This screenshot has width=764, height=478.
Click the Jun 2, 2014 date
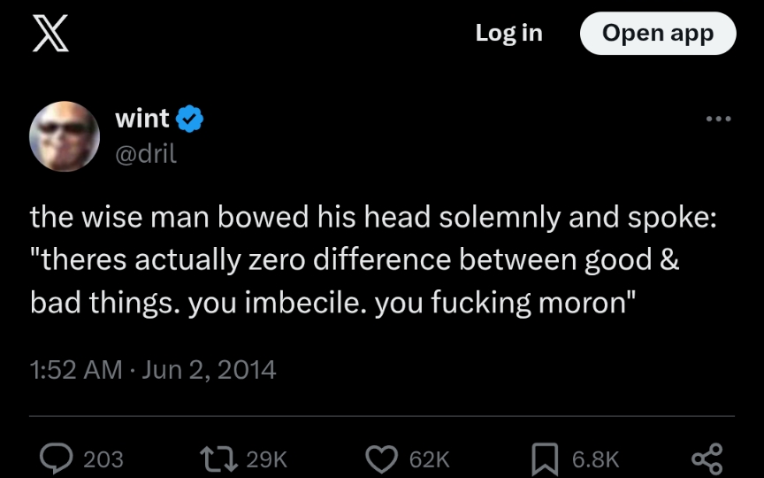pyautogui.click(x=209, y=369)
